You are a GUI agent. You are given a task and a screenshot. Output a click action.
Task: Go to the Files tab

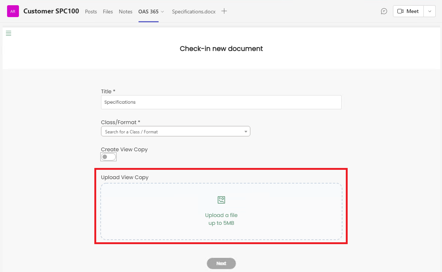[x=108, y=12]
